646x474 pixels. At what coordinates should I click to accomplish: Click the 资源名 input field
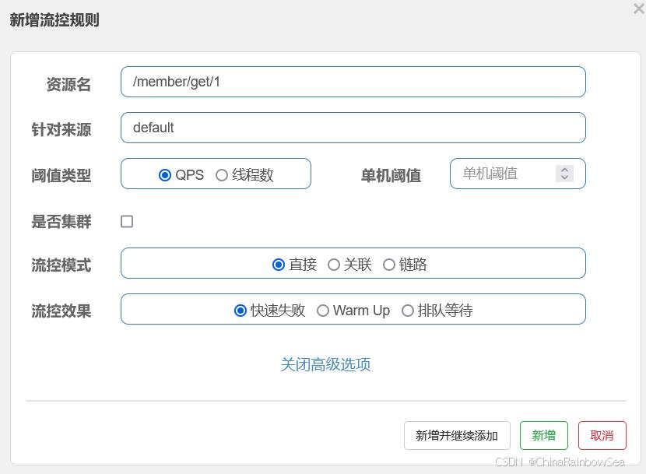353,82
